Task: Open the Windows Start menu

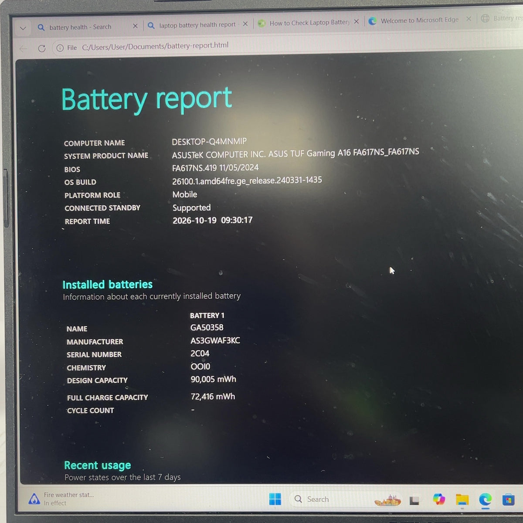Action: click(275, 499)
